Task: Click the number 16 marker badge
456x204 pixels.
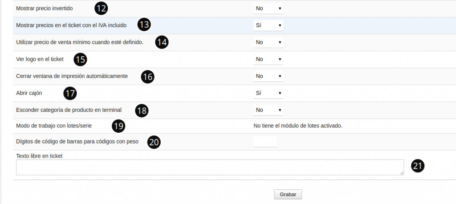Action: [148, 77]
